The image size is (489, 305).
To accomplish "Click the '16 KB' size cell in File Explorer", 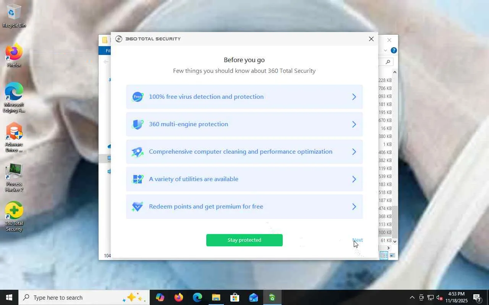I will point(386,128).
